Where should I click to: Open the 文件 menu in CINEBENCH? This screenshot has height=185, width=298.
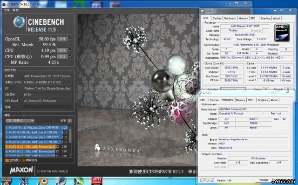[x=6, y=10]
